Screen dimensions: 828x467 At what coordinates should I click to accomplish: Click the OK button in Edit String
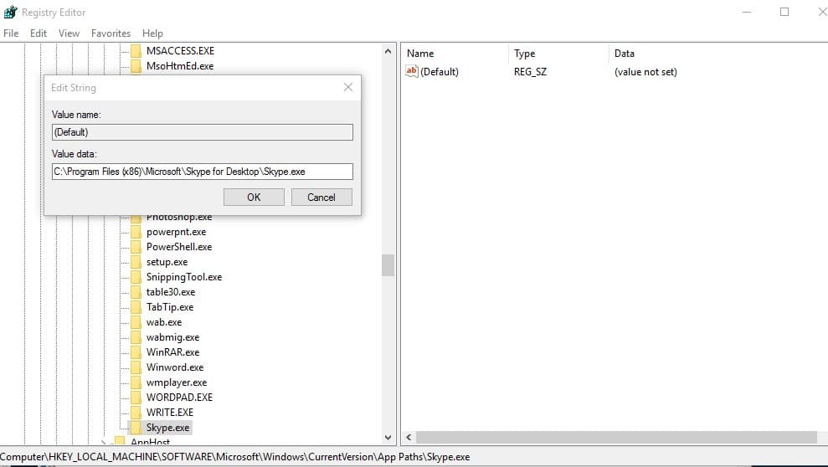tap(254, 198)
